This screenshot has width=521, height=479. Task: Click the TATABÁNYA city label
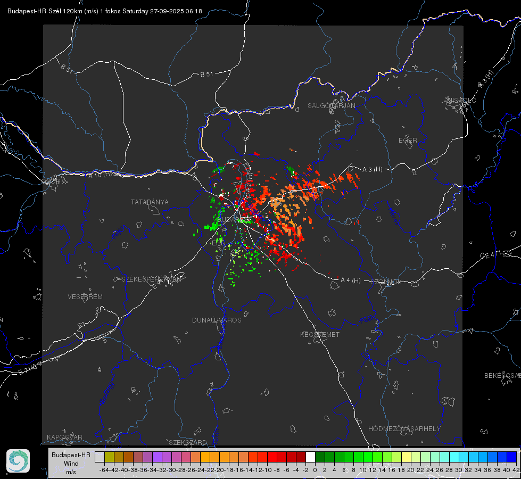click(x=150, y=202)
